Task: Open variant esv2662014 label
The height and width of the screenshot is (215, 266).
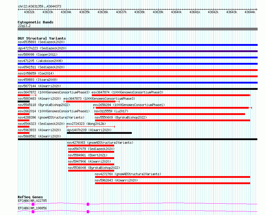Action: [54, 111]
